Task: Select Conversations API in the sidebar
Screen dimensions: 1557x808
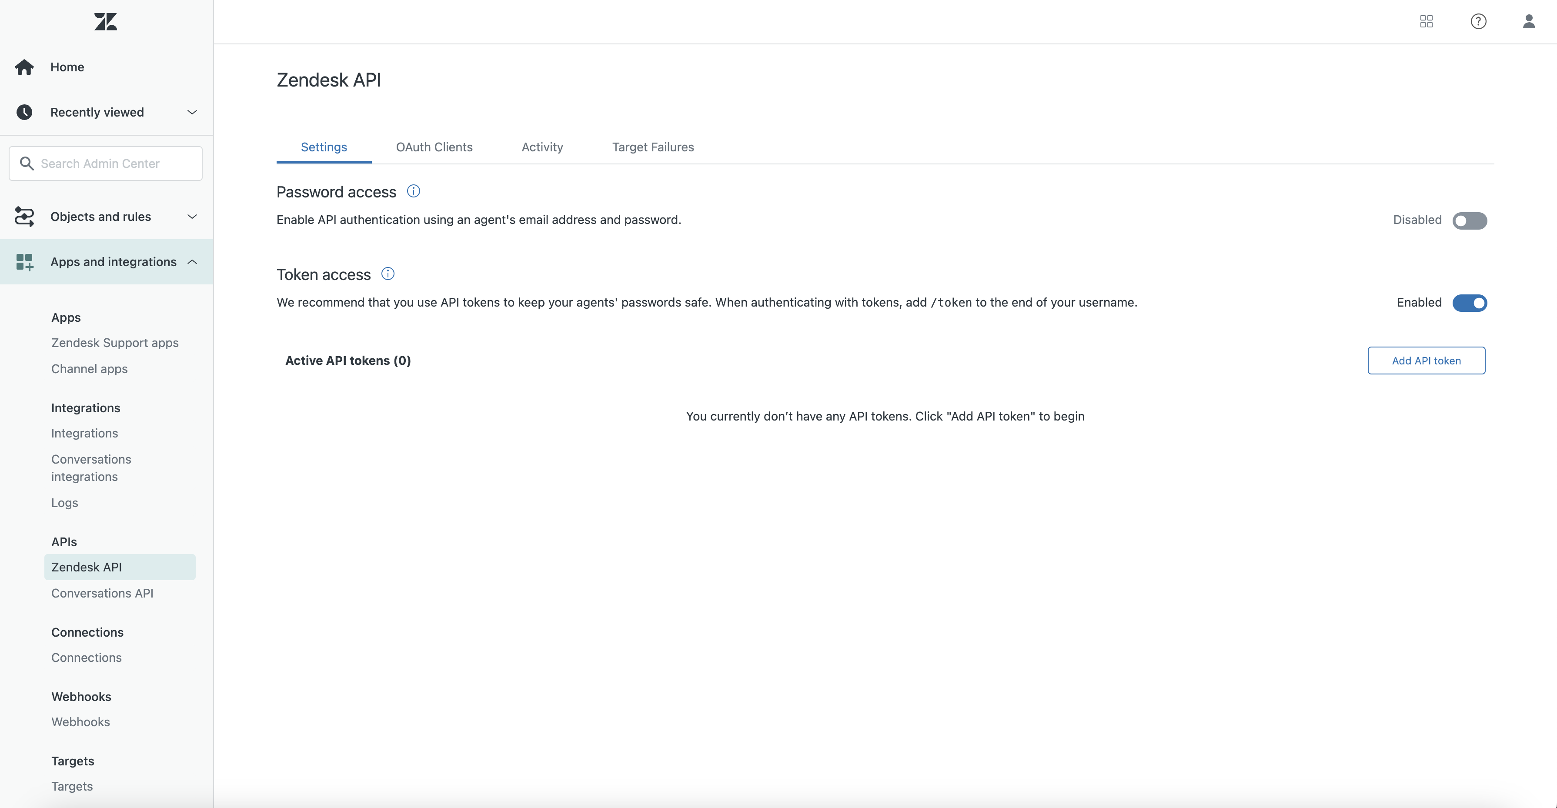Action: click(x=102, y=593)
